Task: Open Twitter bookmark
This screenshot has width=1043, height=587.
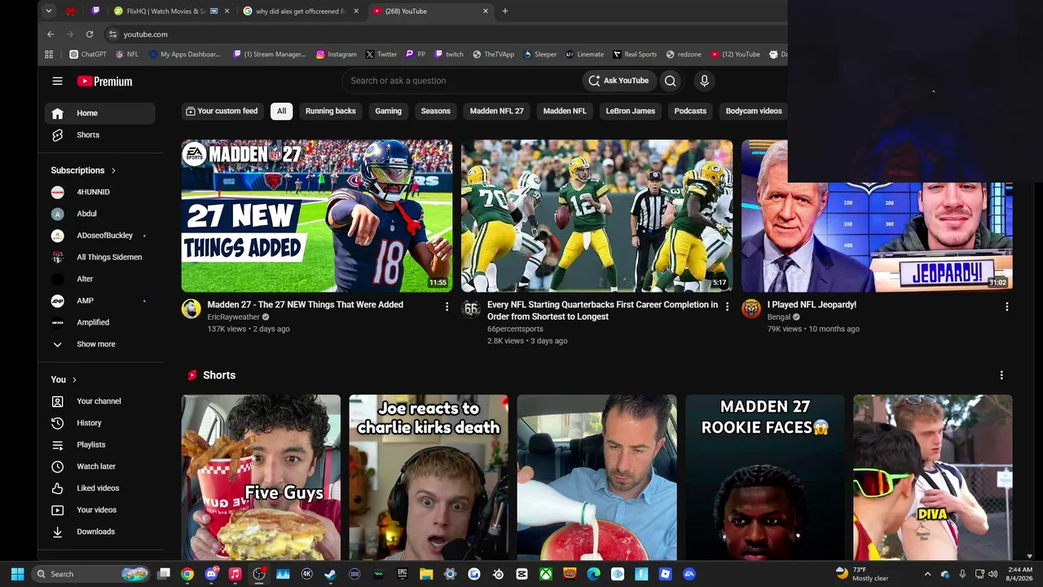Action: click(x=381, y=55)
